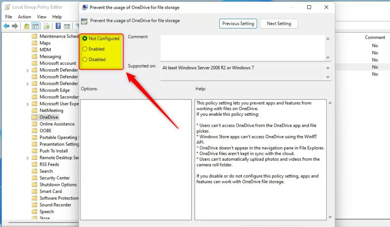The width and height of the screenshot is (390, 227).
Task: Click the Local Group Policy Editor title icon
Action: (8, 7)
